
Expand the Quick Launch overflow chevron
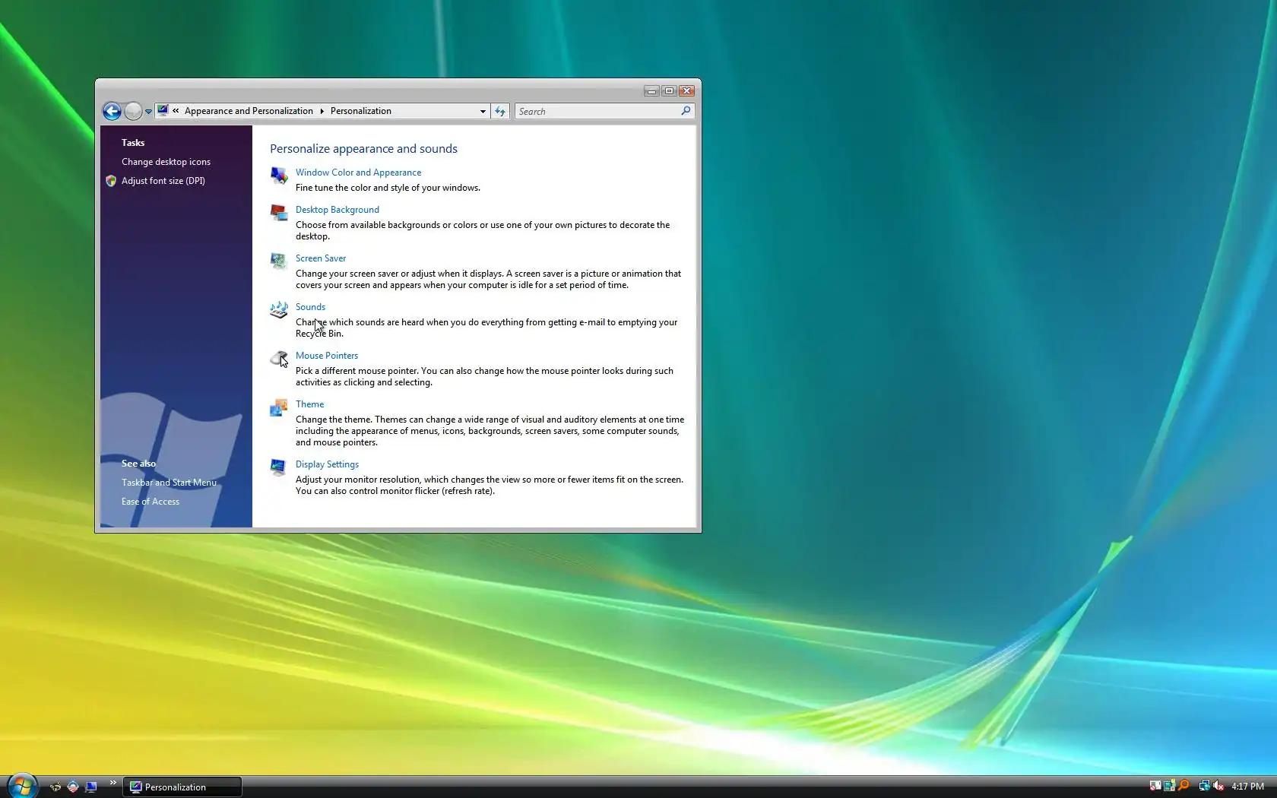[x=113, y=783]
